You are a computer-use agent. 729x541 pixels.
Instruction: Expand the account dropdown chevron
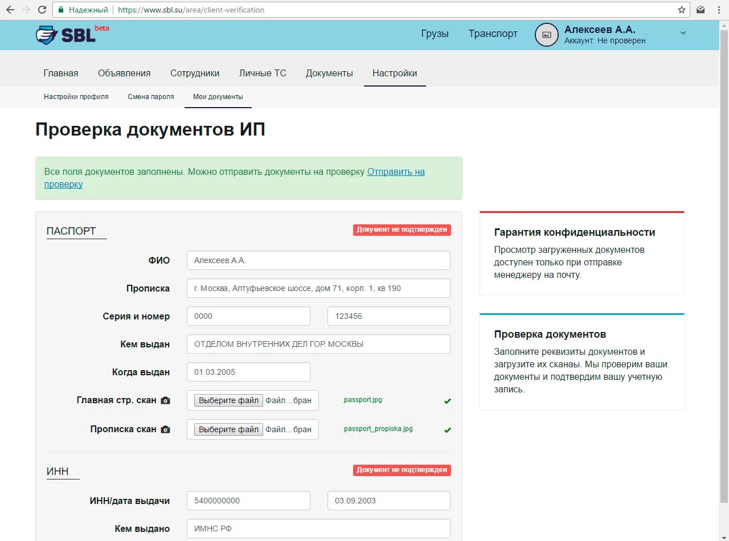[683, 32]
